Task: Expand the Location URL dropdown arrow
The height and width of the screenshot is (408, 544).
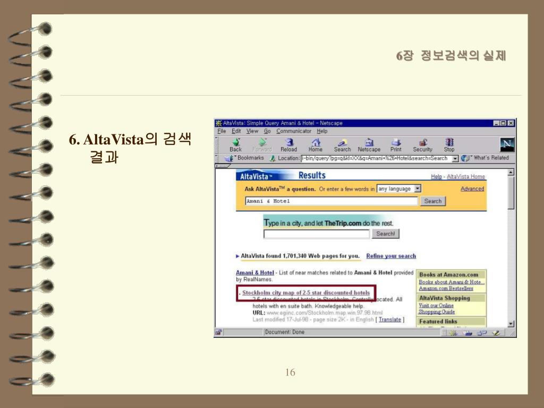Action: tap(455, 158)
